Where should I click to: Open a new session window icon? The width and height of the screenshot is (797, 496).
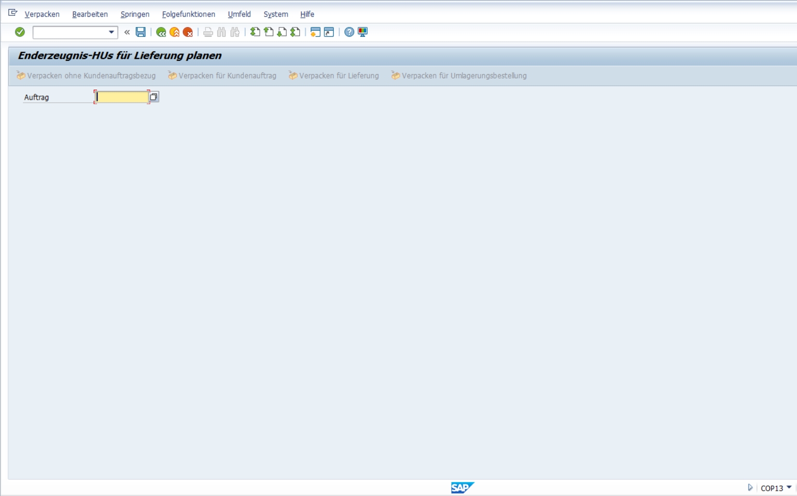click(315, 32)
